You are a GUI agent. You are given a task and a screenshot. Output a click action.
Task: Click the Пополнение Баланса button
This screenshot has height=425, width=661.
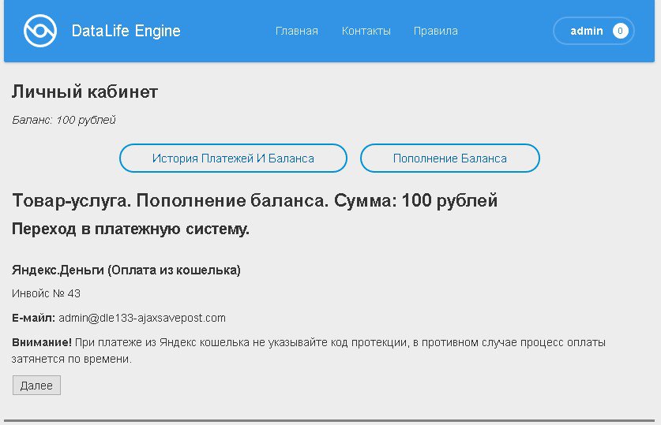[x=450, y=158]
